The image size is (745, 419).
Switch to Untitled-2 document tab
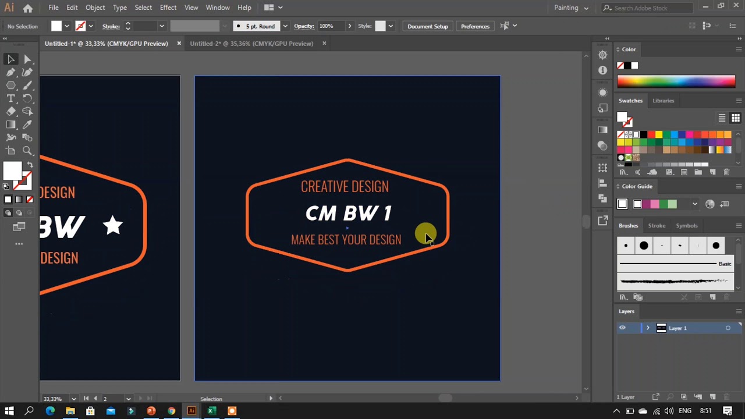[251, 44]
